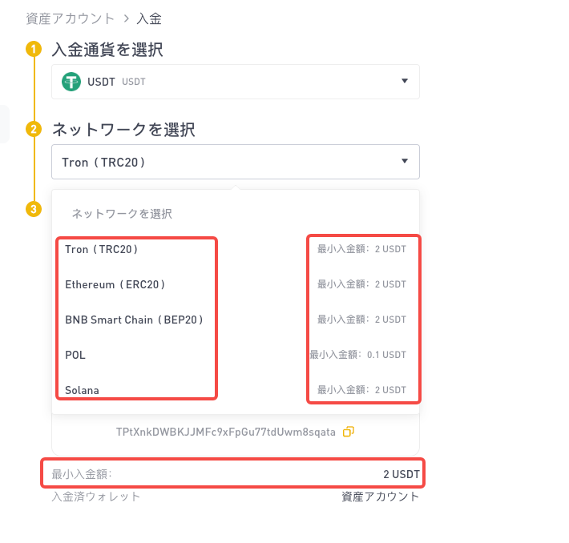Click the ネットワークを選択 step two heading
Viewport: 569px width, 543px height.
[x=123, y=130]
